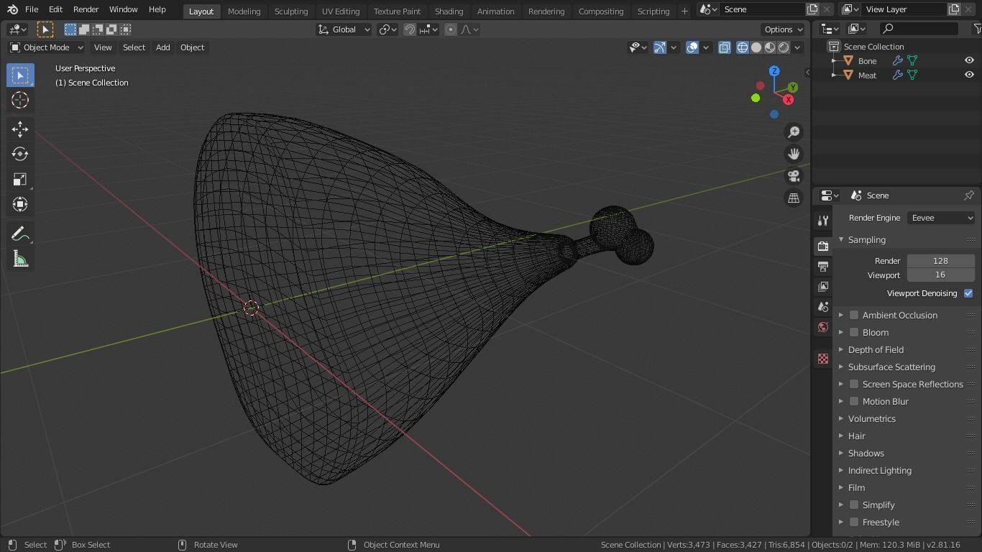Open the Render properties tab
The width and height of the screenshot is (982, 552).
(823, 247)
